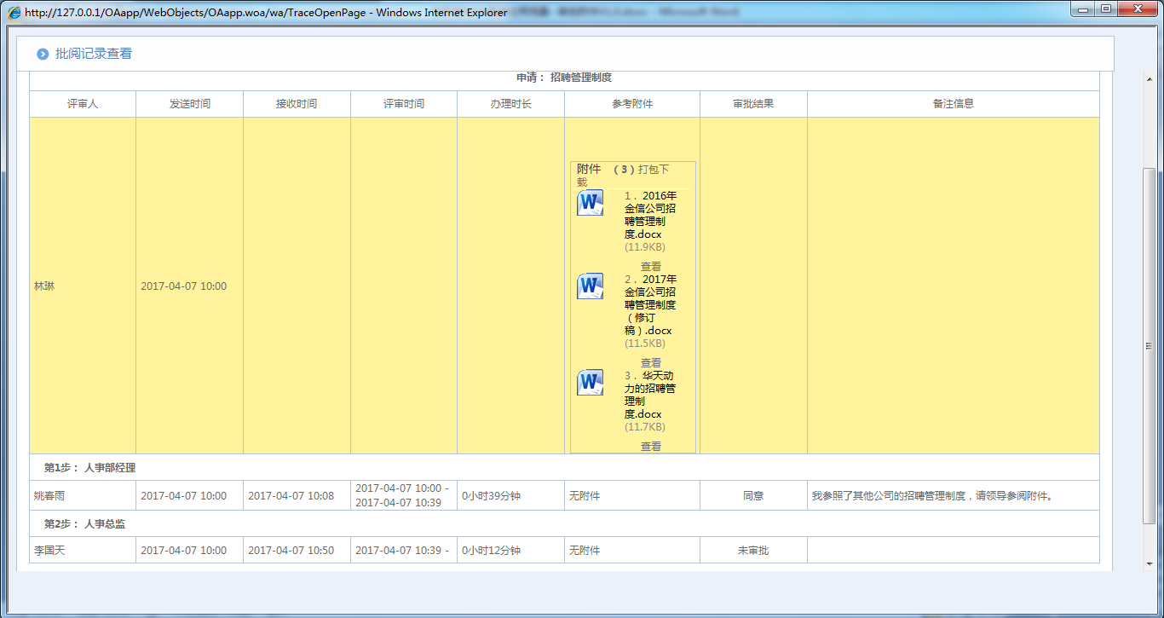Click 林琳's send time 2017-04-07 10:00
The width and height of the screenshot is (1164, 618).
(183, 286)
